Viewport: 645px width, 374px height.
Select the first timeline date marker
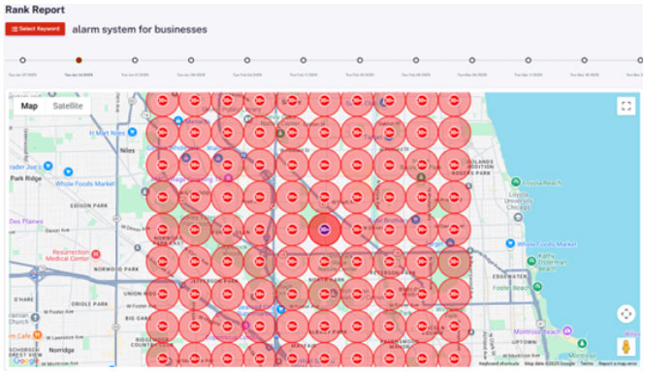22,60
